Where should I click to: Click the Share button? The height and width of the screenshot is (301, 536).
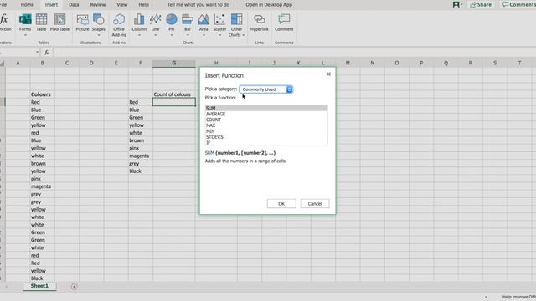[481, 4]
